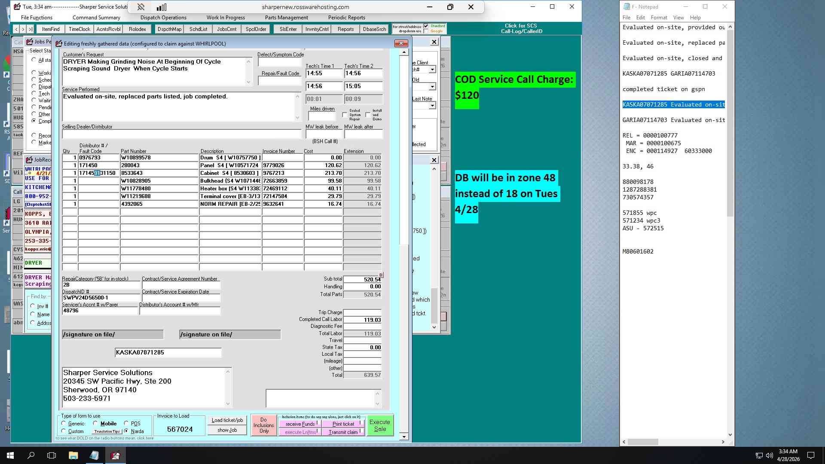Open taskbar search magnifier
Image resolution: width=825 pixels, height=464 pixels.
click(x=31, y=455)
